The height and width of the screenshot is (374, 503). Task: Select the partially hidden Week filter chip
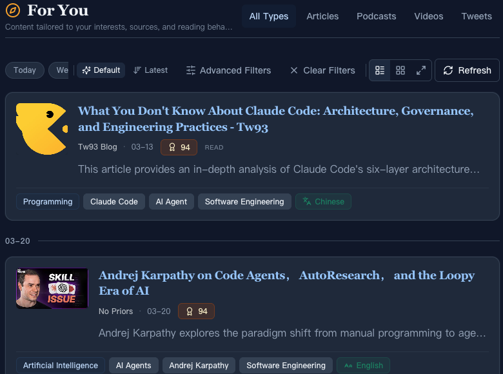tap(59, 70)
